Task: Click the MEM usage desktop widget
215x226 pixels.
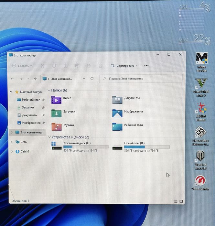Action: point(195,39)
